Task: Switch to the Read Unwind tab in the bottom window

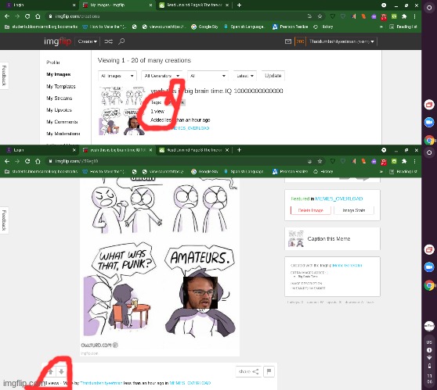Action: point(194,150)
